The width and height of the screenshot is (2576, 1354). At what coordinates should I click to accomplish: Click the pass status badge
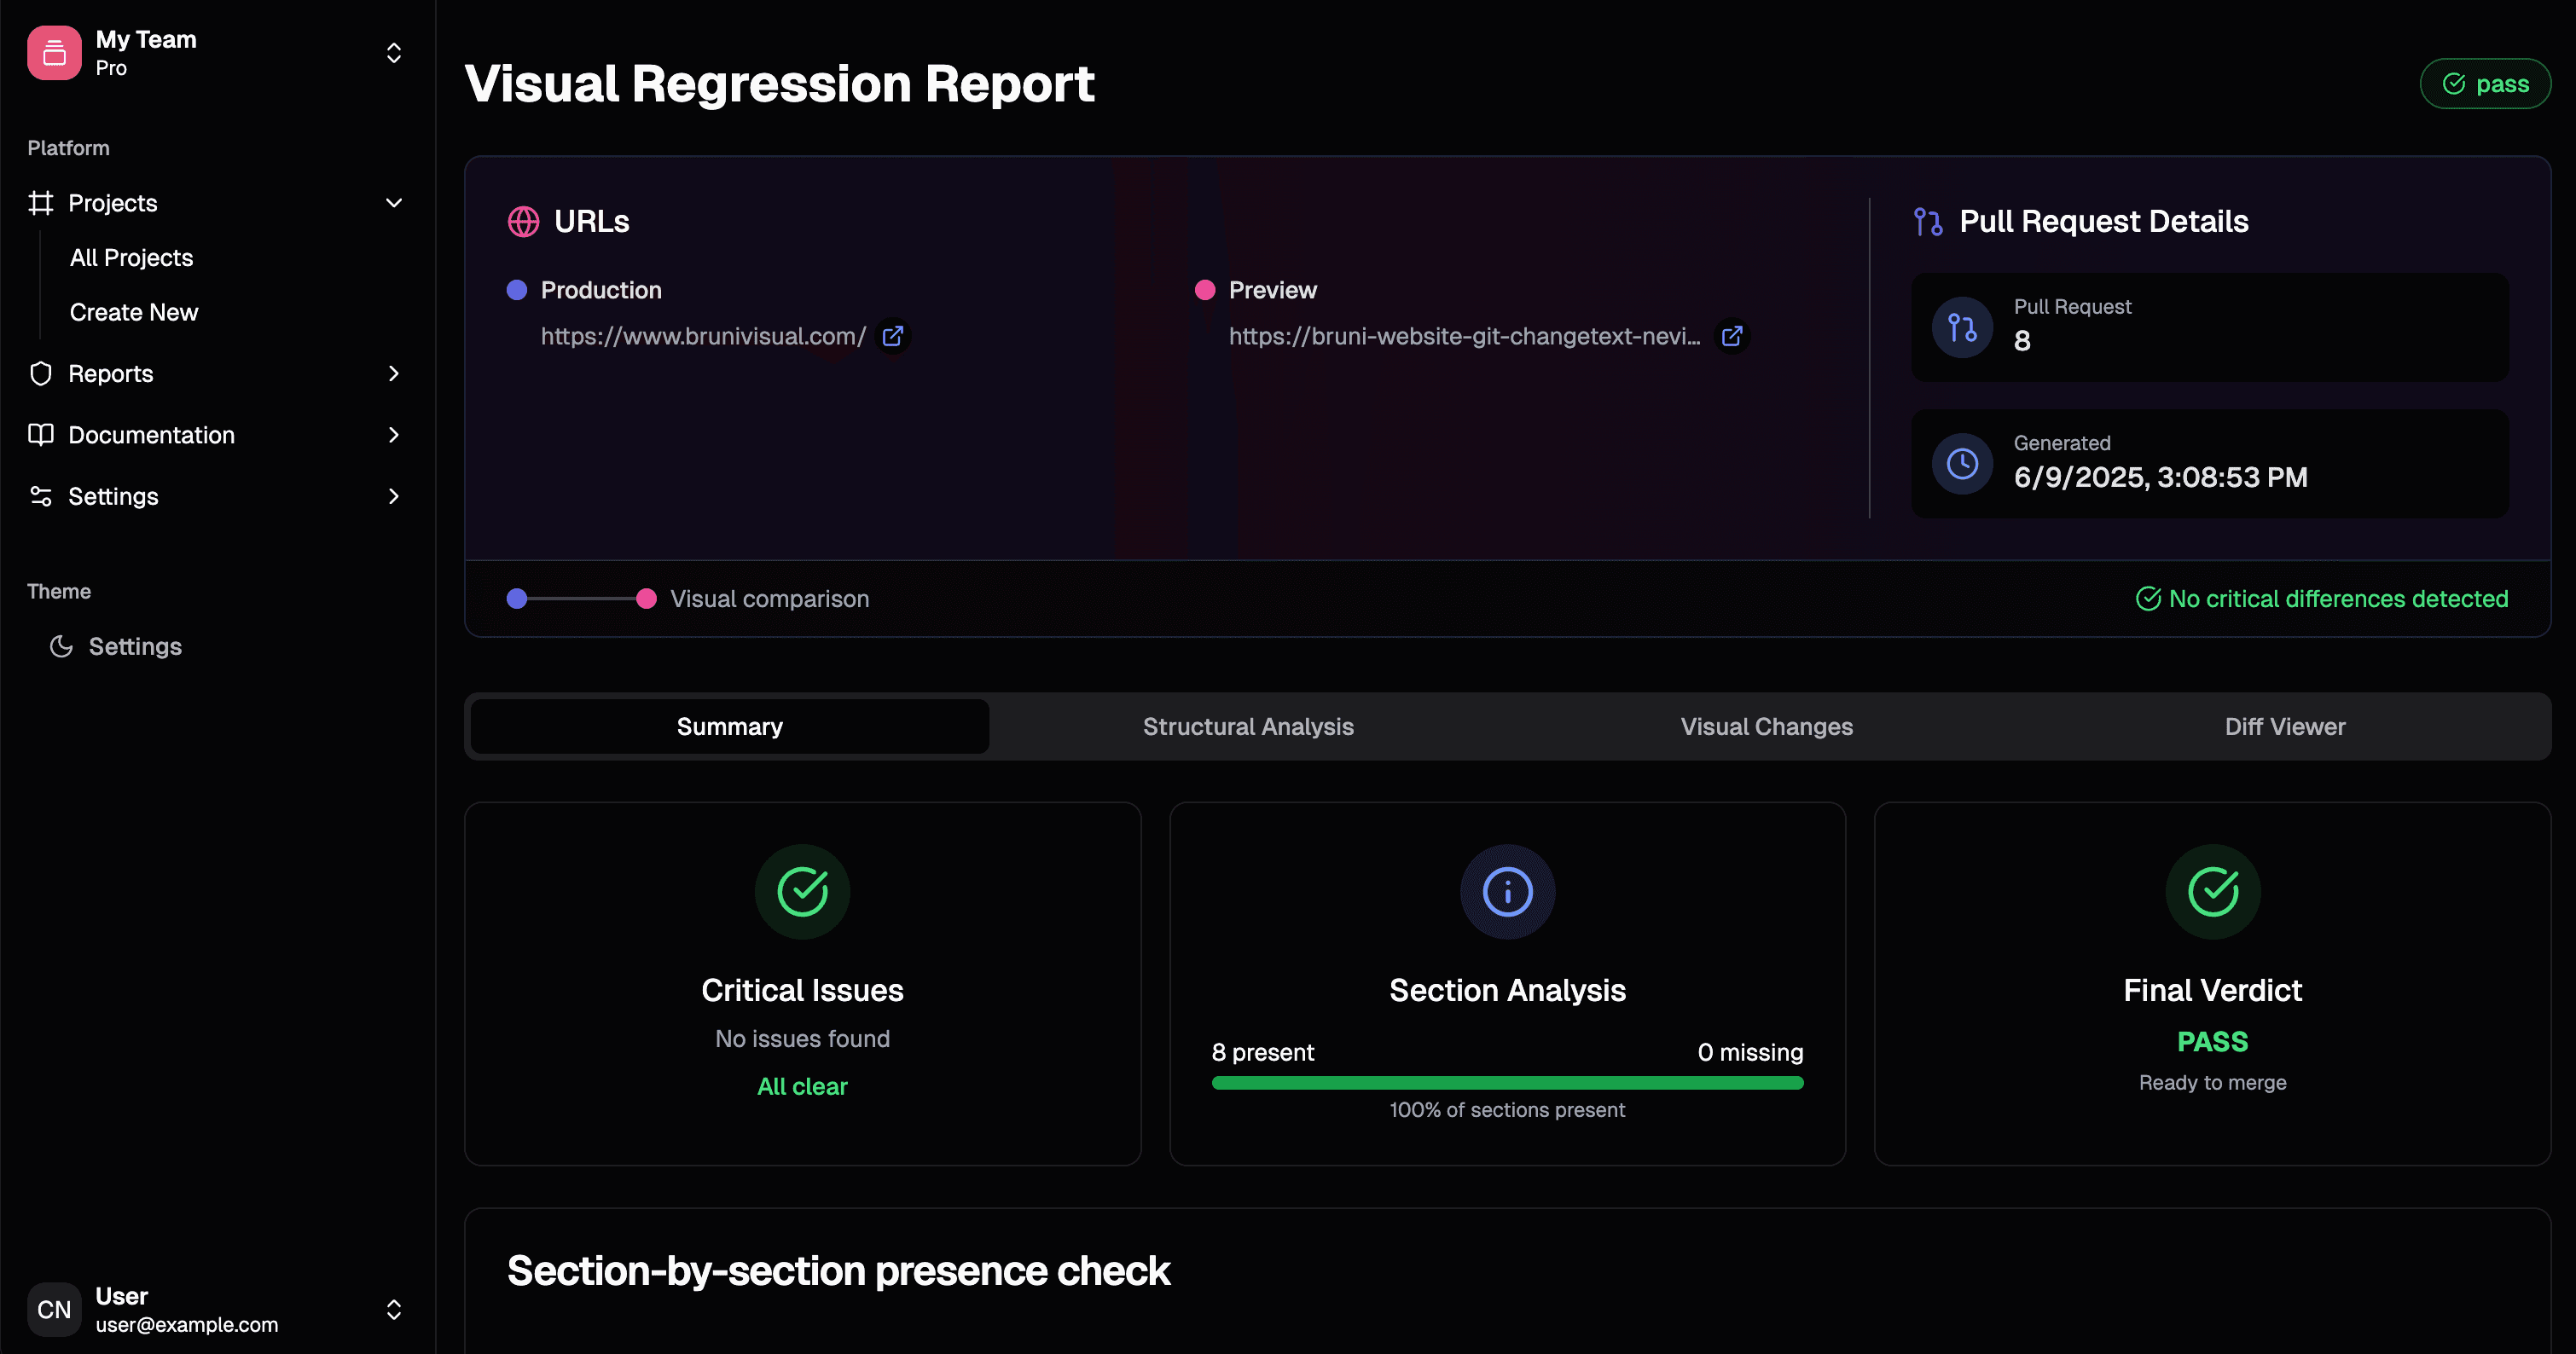pyautogui.click(x=2485, y=84)
